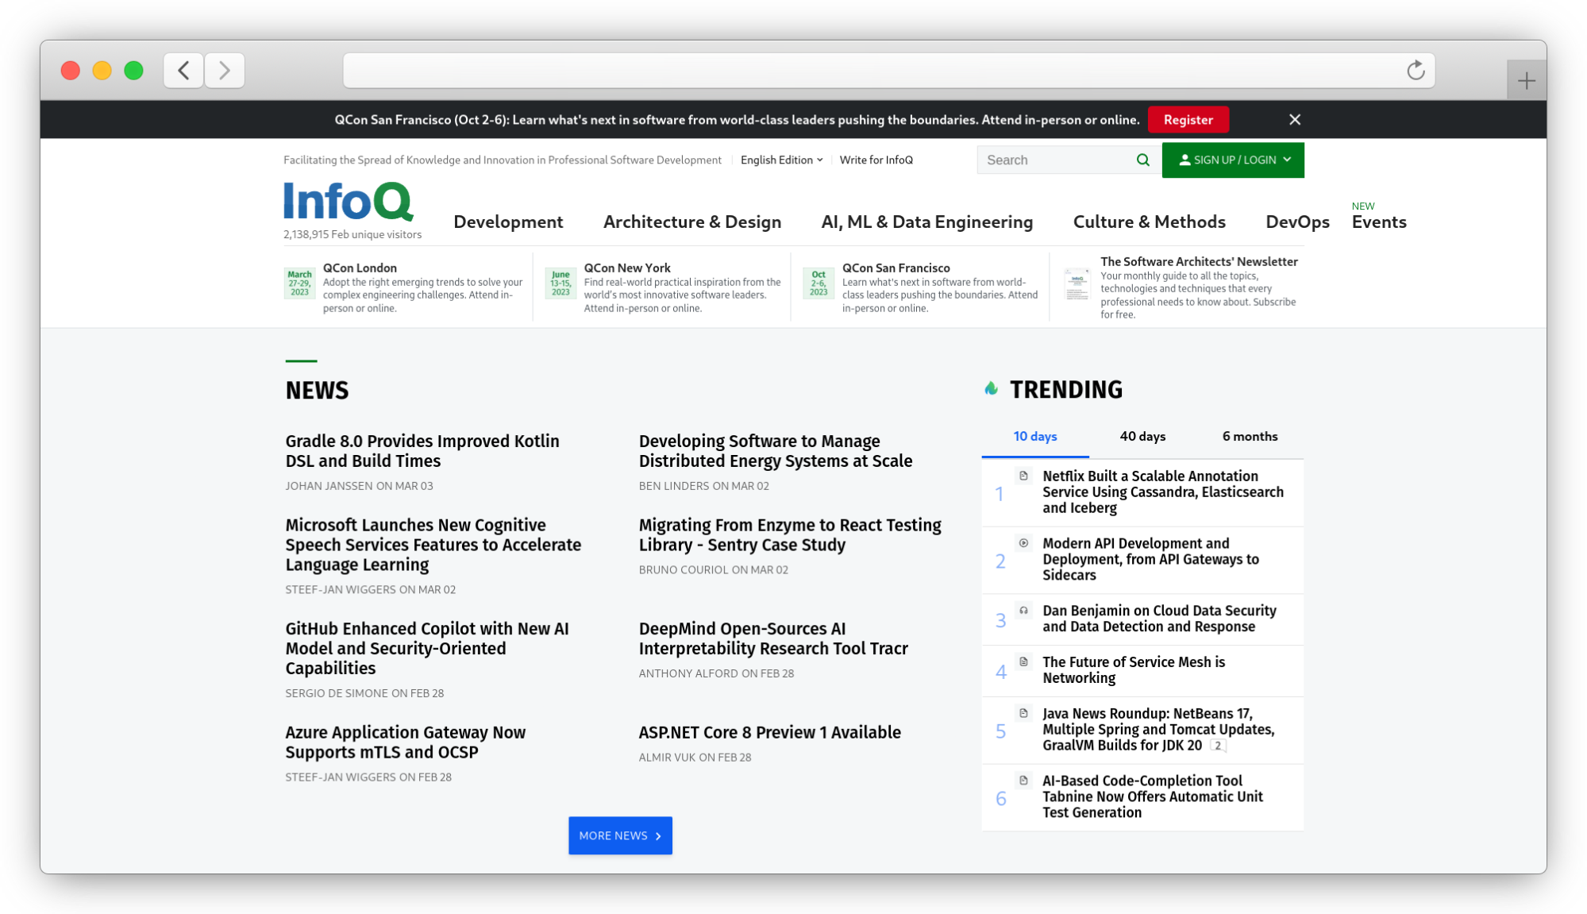
Task: Click the QCon San Francisco Oct calendar icon
Action: pyautogui.click(x=819, y=283)
